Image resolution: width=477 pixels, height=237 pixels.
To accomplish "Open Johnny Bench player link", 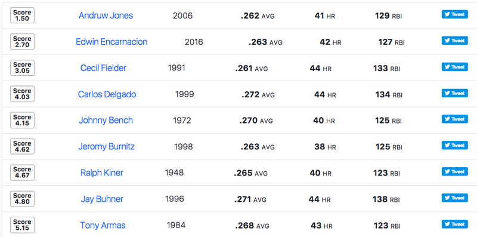I will pyautogui.click(x=106, y=121).
